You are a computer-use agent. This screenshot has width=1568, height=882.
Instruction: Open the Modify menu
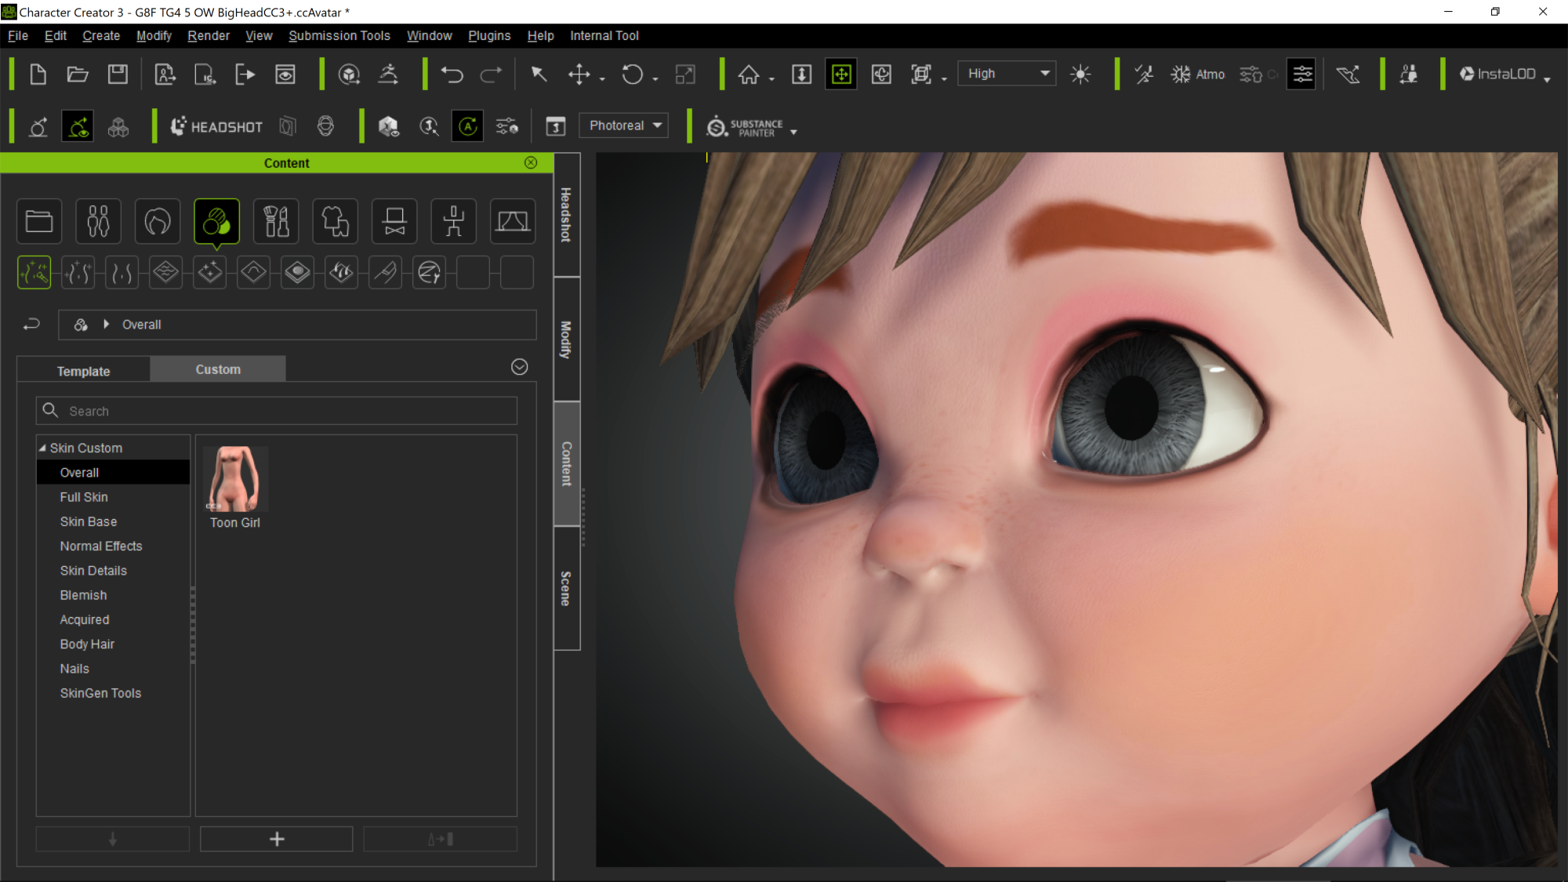tap(154, 36)
